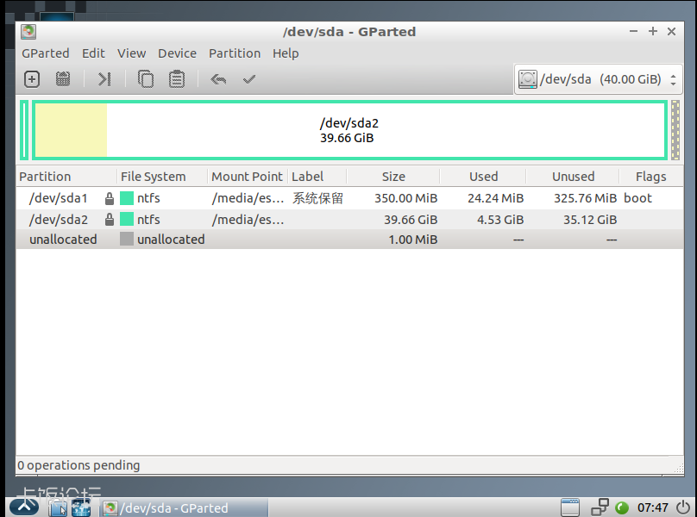
Task: Click the Apply all operations checkmark
Action: coord(249,79)
